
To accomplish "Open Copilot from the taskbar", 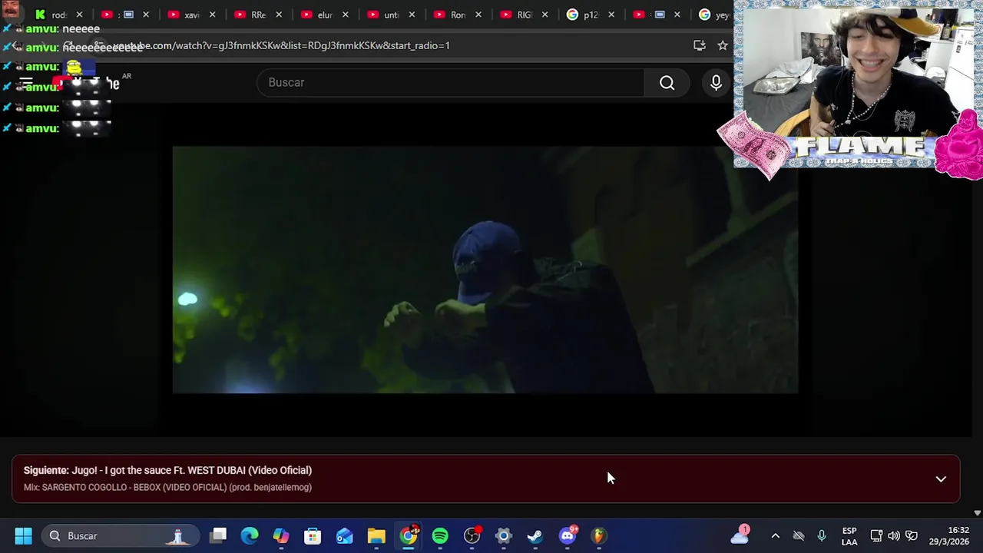I will coord(281,535).
